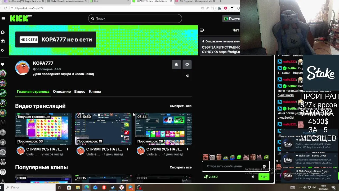Image resolution: width=339 pixels, height=191 pixels.
Task: Open a new browser tab
Action: [220, 1]
